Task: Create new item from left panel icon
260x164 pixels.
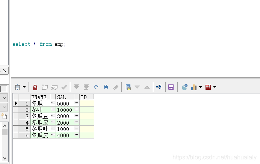Action: 4,116
